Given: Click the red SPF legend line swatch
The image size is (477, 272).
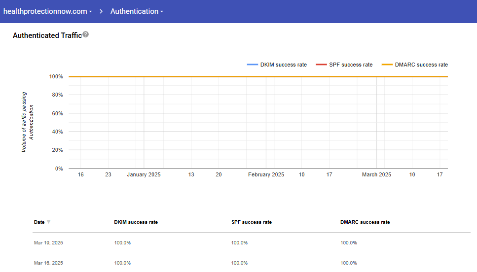Looking at the screenshot, I should point(321,65).
